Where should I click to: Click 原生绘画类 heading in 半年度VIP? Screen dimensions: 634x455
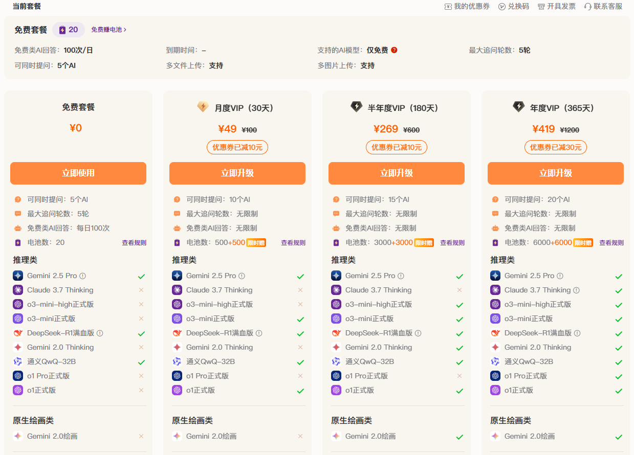pyautogui.click(x=352, y=421)
